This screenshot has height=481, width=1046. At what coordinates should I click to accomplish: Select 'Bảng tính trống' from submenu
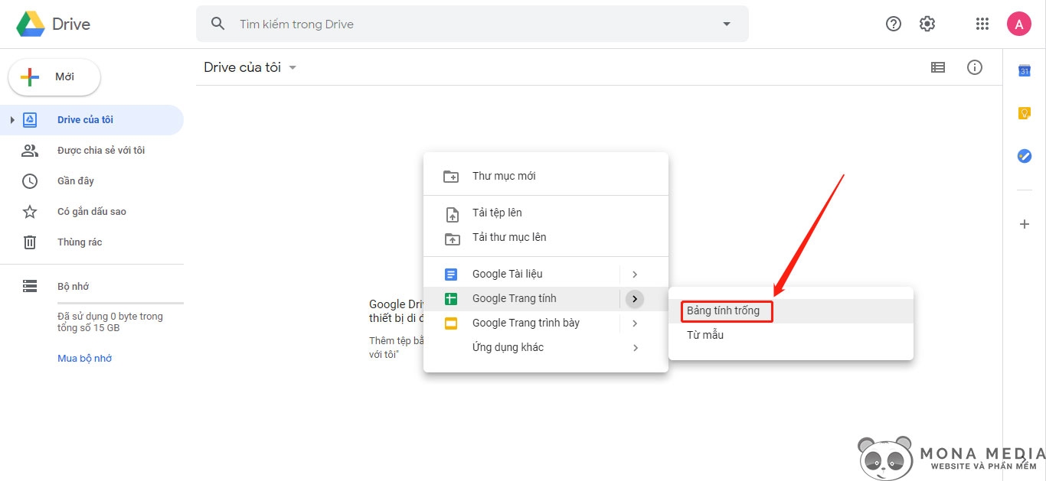click(x=724, y=310)
